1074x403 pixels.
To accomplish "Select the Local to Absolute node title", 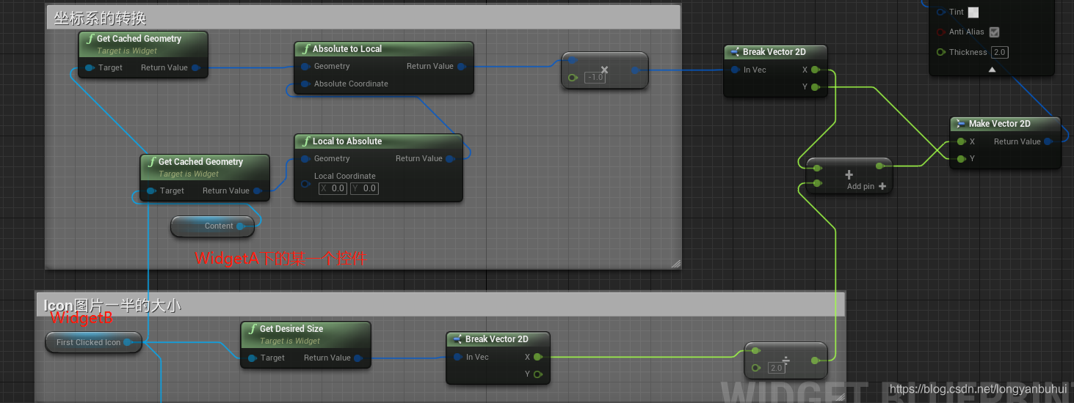I will click(x=347, y=141).
